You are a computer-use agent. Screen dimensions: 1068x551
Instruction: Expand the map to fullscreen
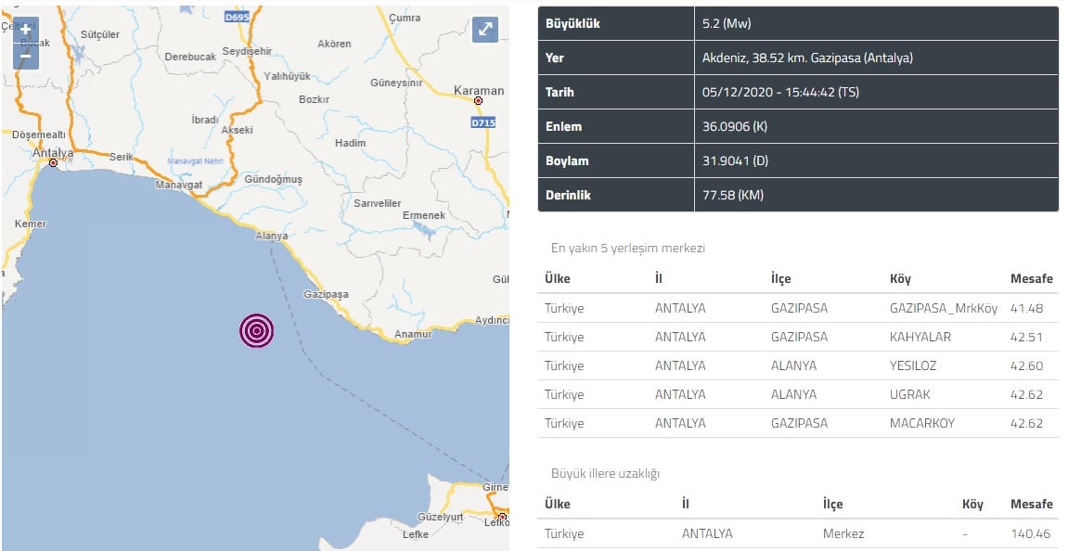pos(485,30)
